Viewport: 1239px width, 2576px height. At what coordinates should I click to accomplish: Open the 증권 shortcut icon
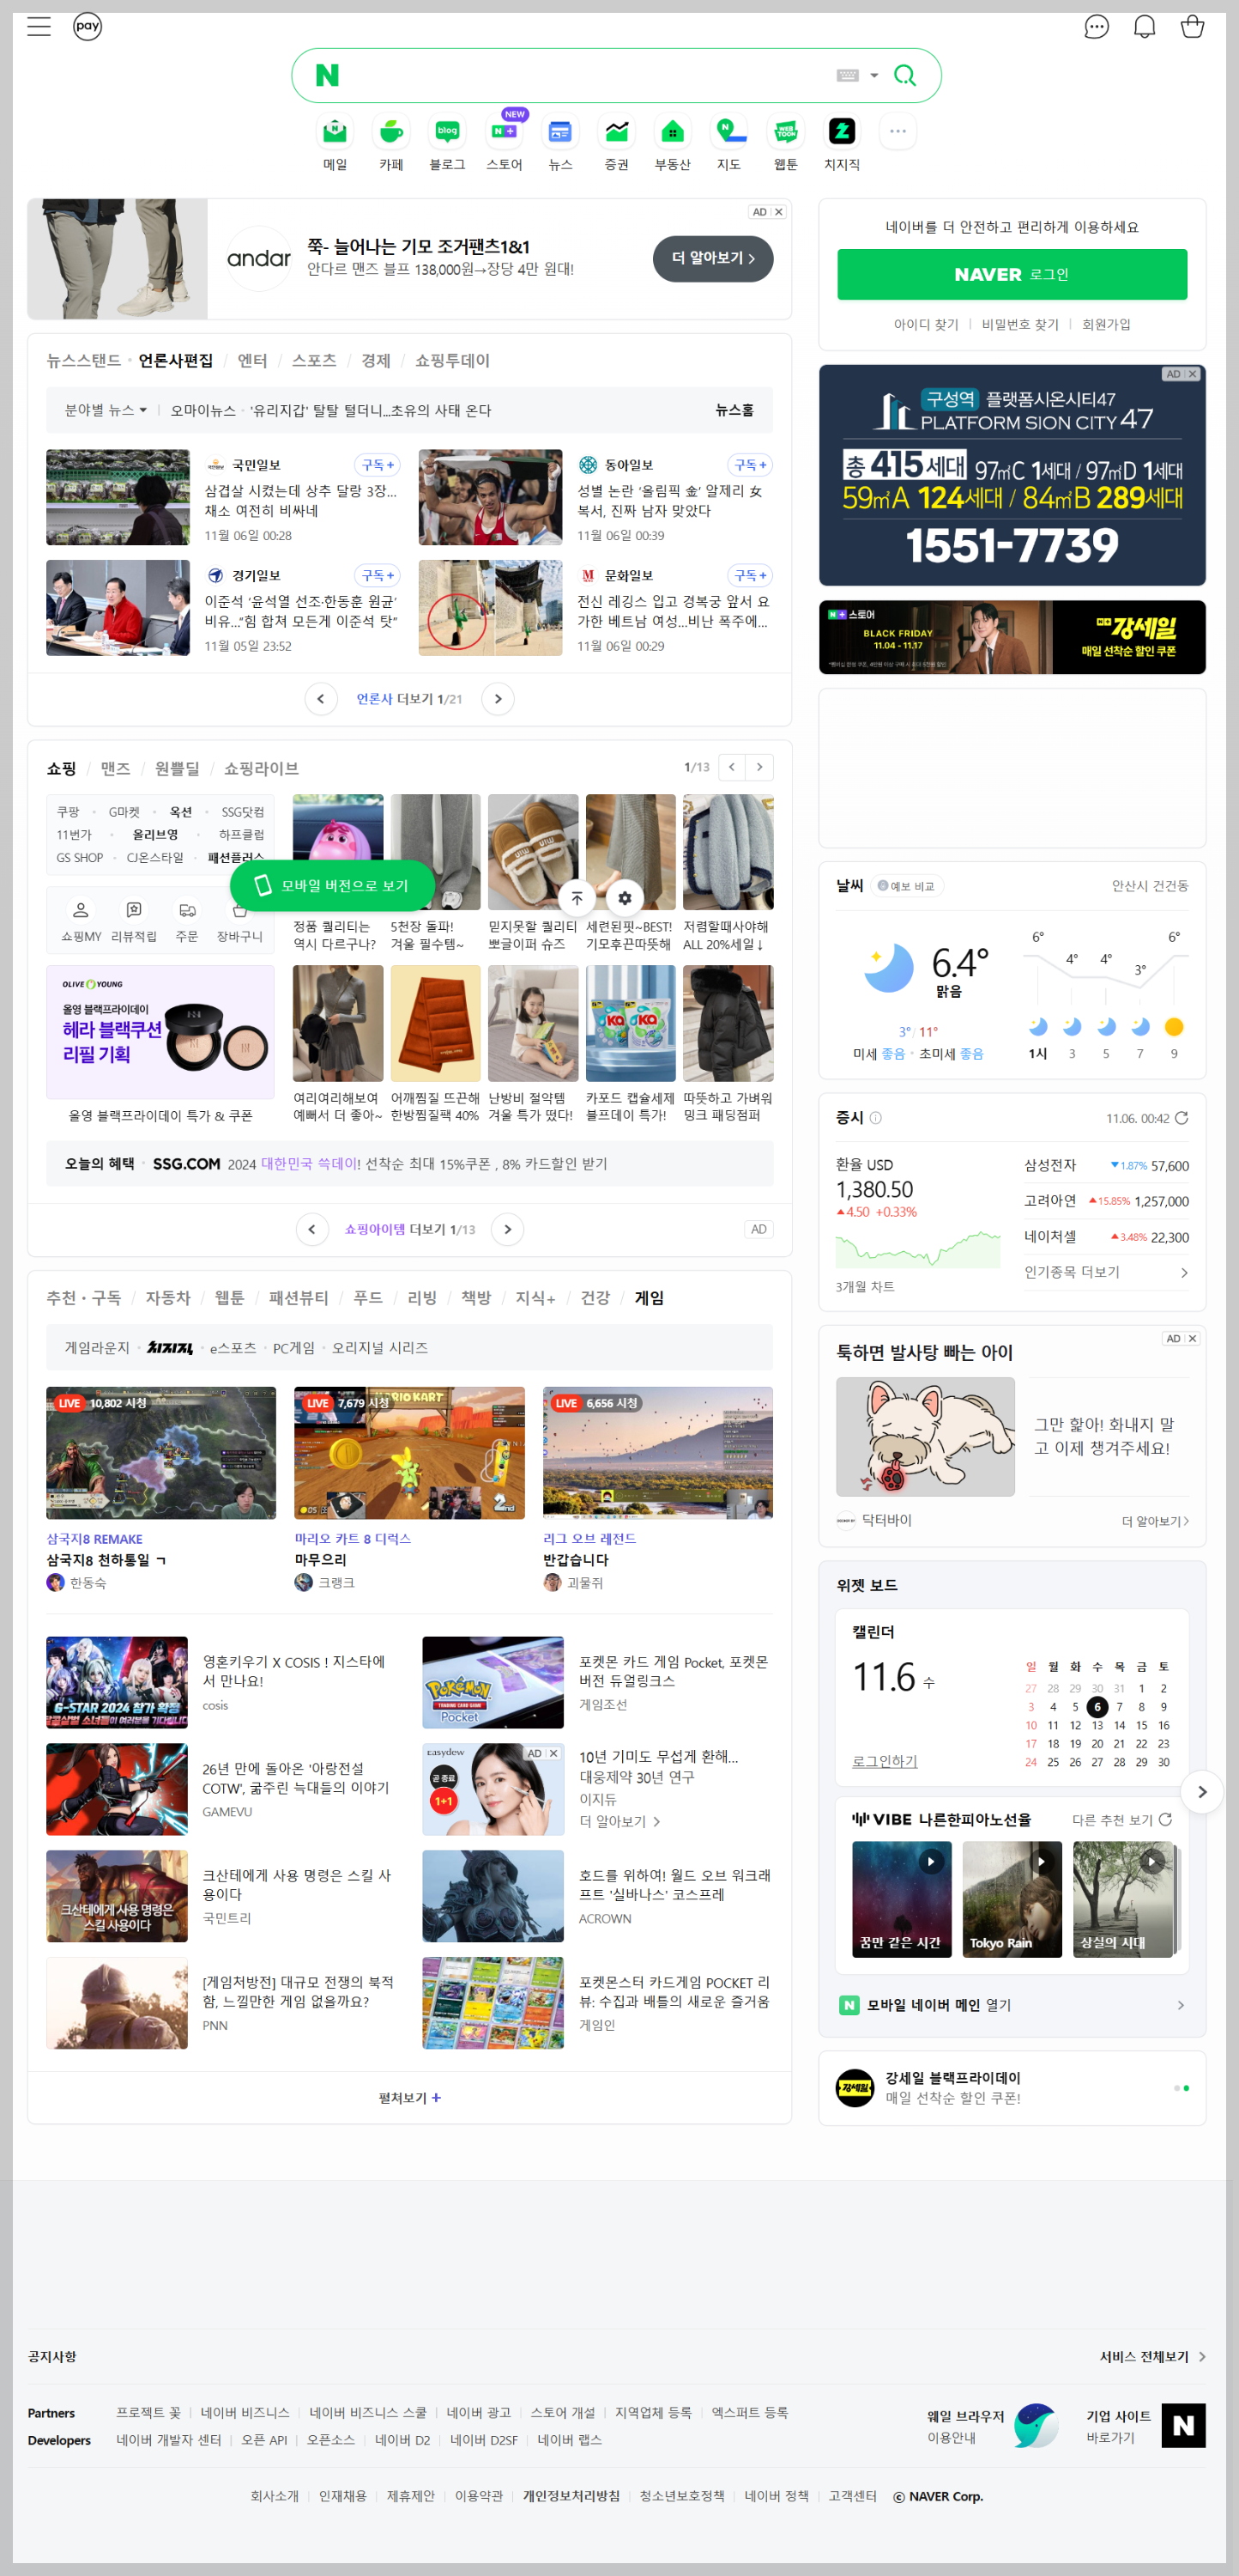[617, 131]
